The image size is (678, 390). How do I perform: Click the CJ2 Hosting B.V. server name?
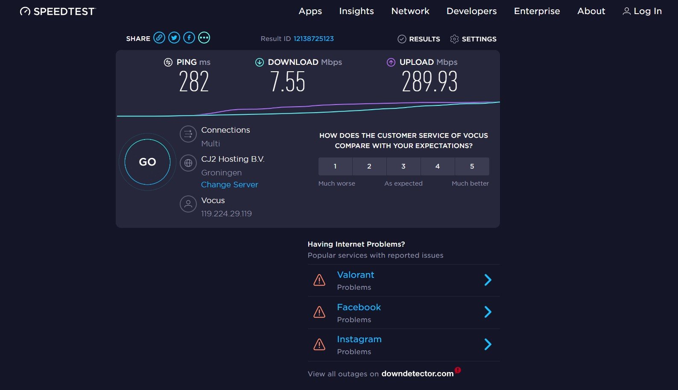click(233, 159)
